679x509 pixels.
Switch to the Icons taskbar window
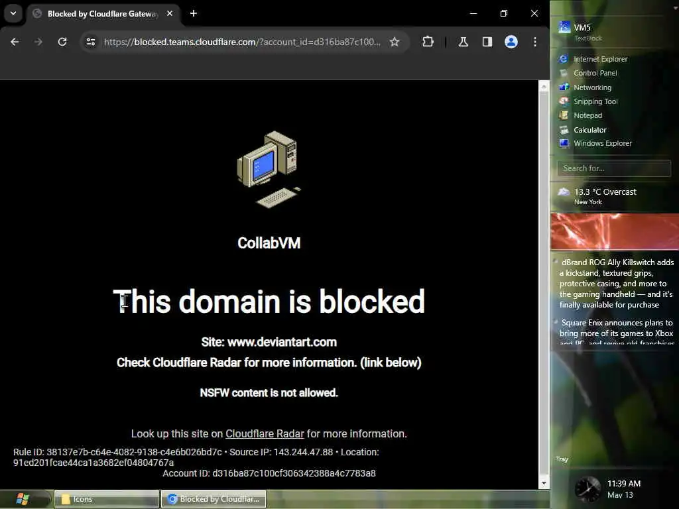tap(107, 499)
